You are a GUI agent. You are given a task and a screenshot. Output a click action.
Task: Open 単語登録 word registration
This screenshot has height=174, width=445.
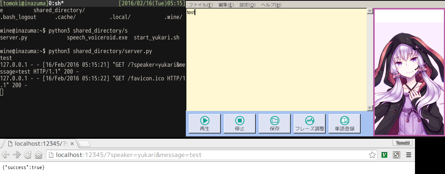tap(344, 124)
